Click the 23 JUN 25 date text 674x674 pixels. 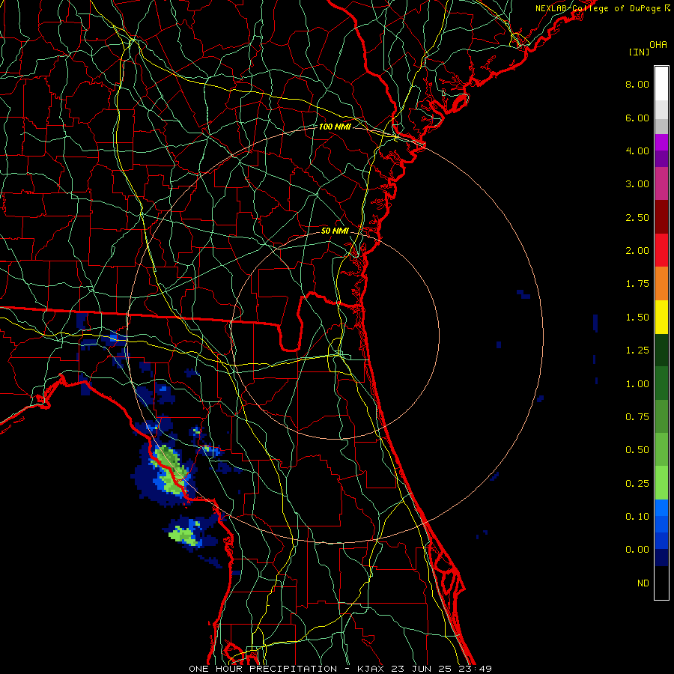[x=420, y=669]
